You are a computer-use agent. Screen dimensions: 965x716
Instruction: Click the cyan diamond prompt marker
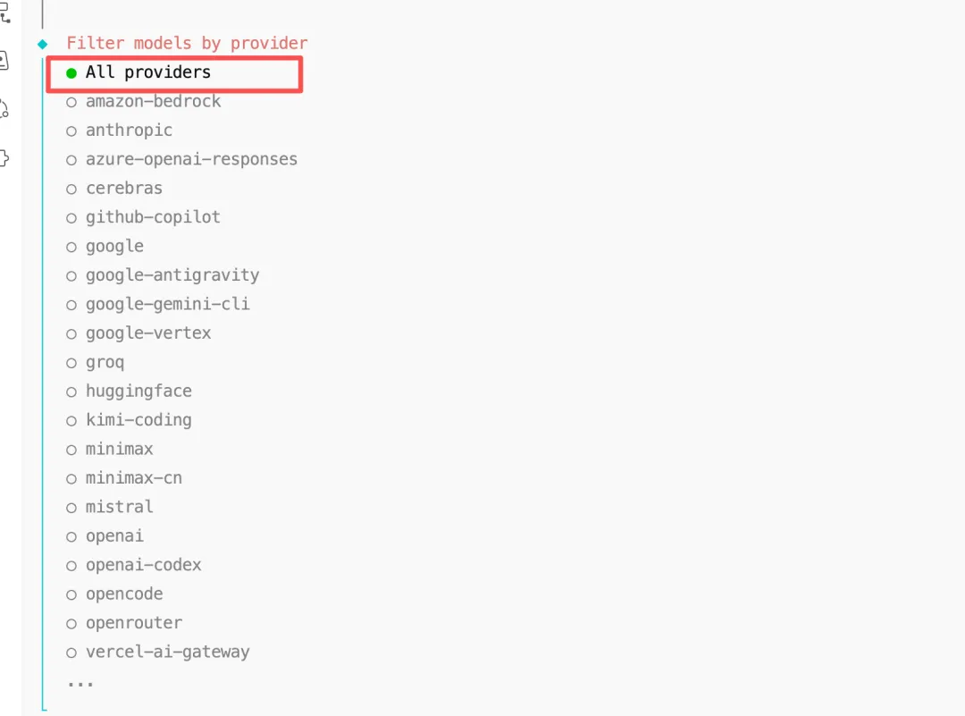tap(42, 44)
